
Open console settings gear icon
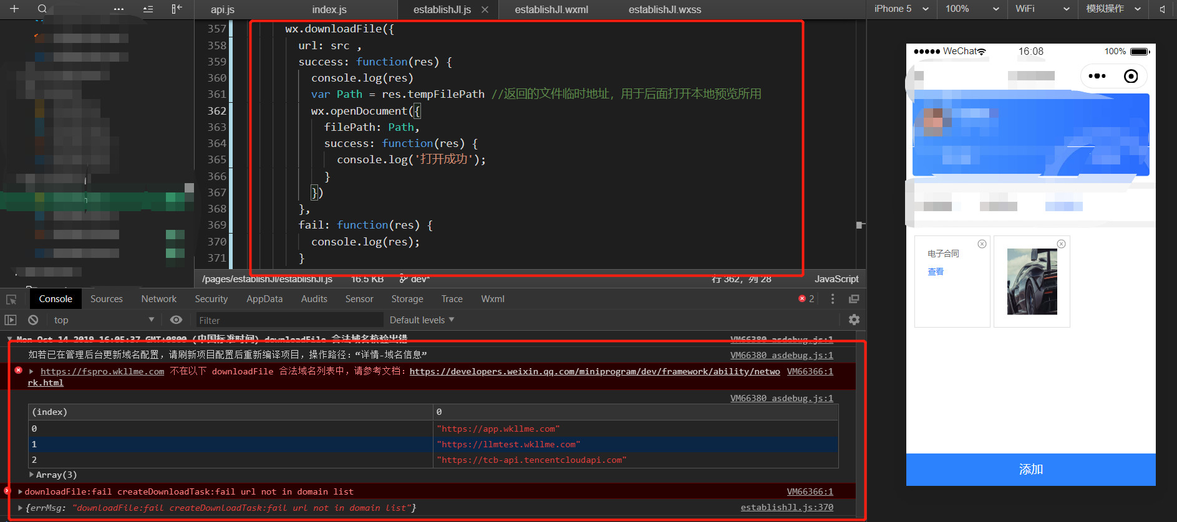click(854, 320)
